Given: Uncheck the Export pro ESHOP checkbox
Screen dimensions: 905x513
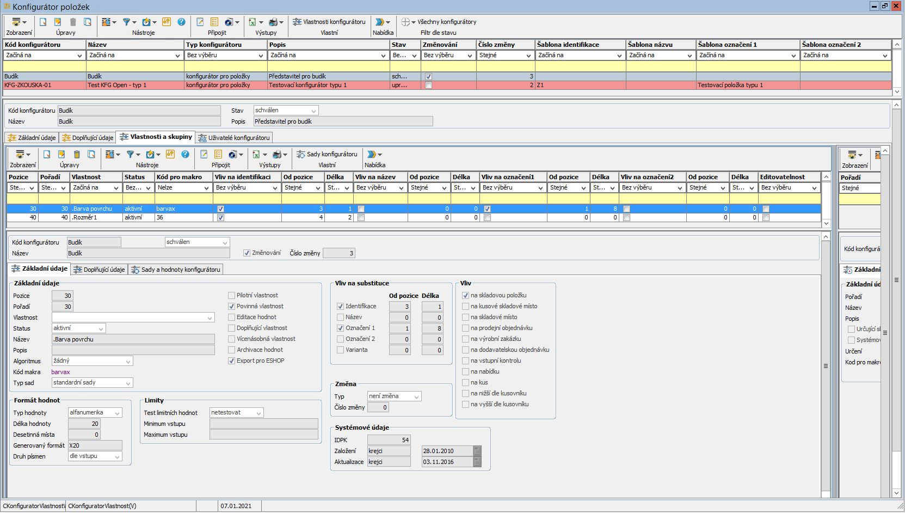Looking at the screenshot, I should click(x=231, y=361).
